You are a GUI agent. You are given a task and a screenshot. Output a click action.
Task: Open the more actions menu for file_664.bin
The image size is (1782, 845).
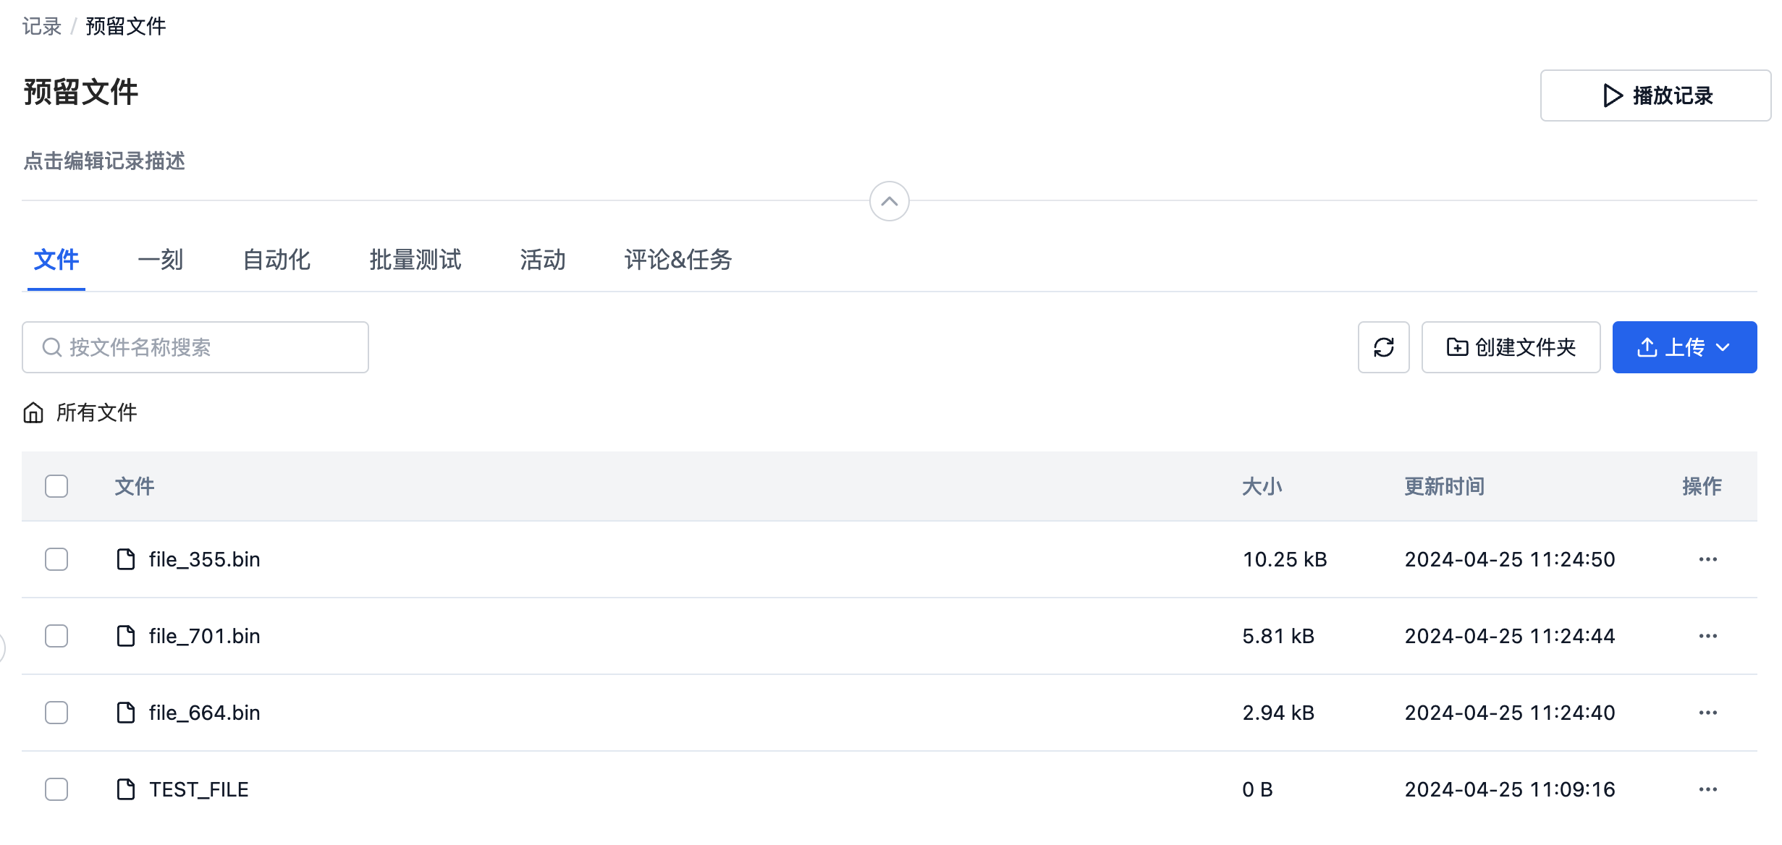click(1708, 713)
